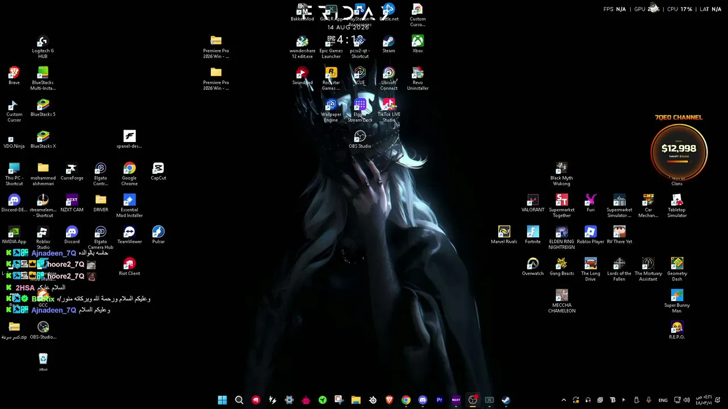Screen dimensions: 728x409
Task: Select the Elgato Stream Deck icon
Action: 360,111
